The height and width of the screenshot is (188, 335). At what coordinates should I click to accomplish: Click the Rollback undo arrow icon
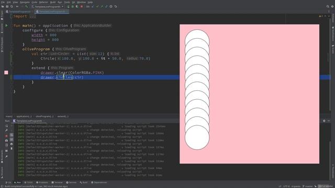(x=116, y=7)
